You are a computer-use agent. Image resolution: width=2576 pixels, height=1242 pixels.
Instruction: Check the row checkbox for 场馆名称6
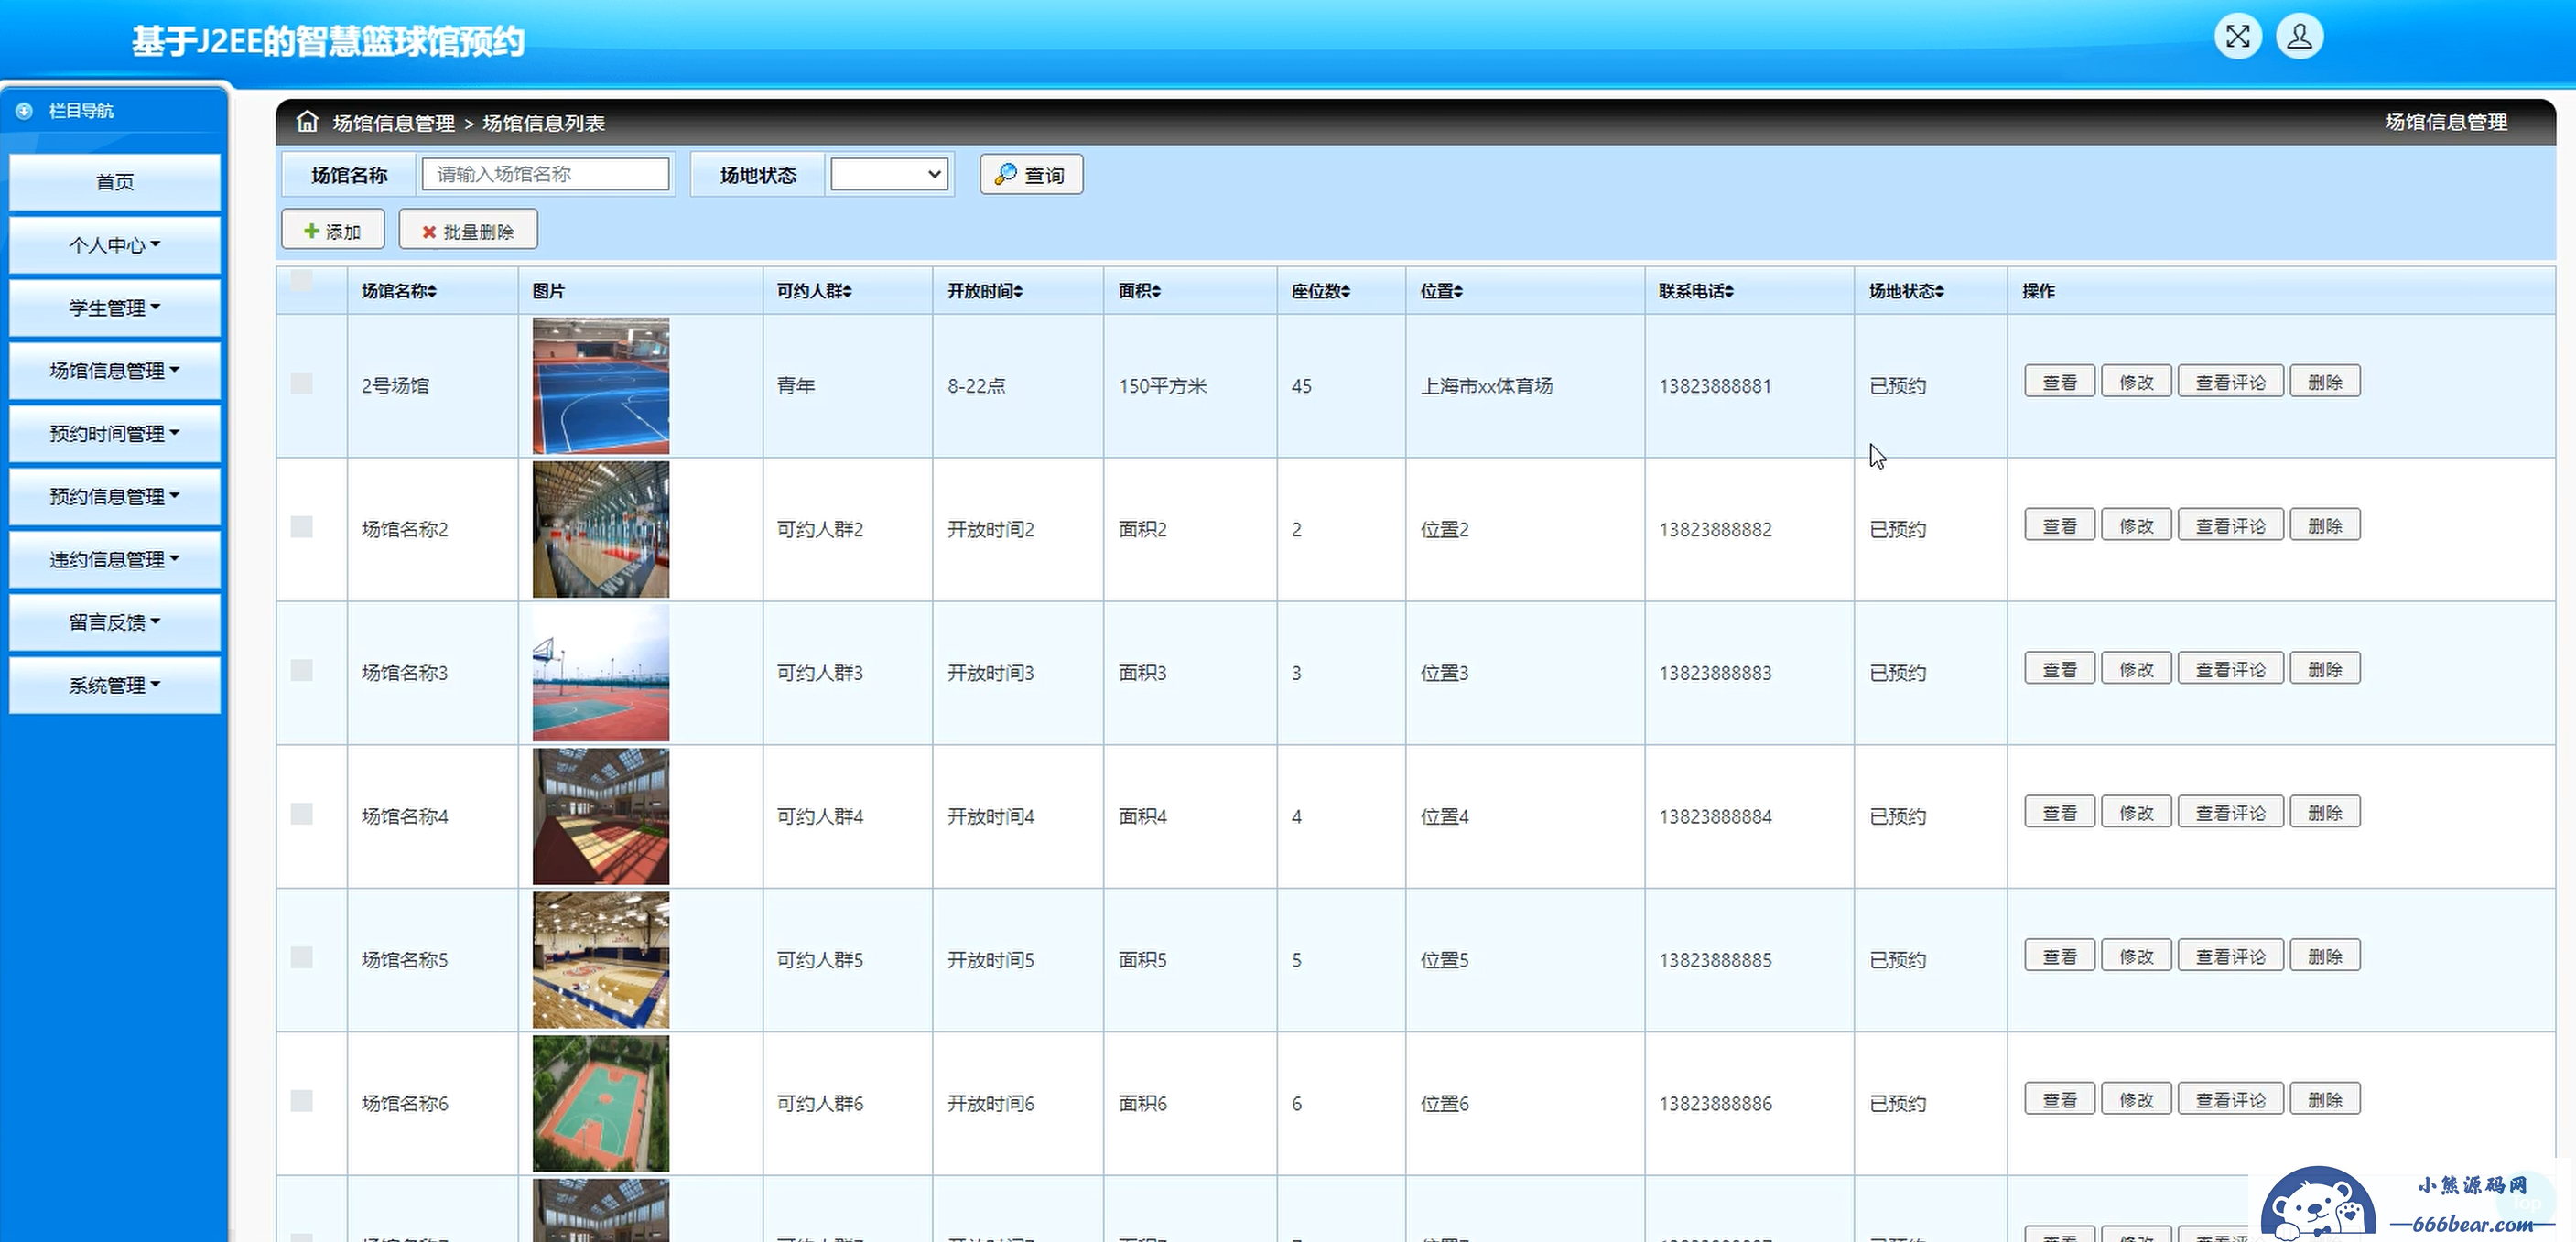[x=301, y=1100]
